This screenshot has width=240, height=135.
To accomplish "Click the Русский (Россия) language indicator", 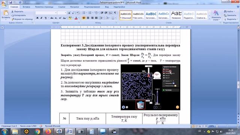I will (52, 126).
